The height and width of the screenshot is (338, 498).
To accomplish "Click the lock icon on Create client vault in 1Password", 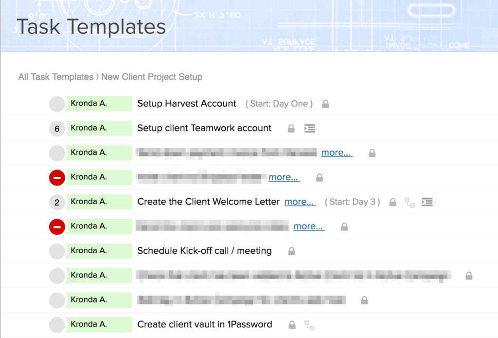I will [x=291, y=324].
